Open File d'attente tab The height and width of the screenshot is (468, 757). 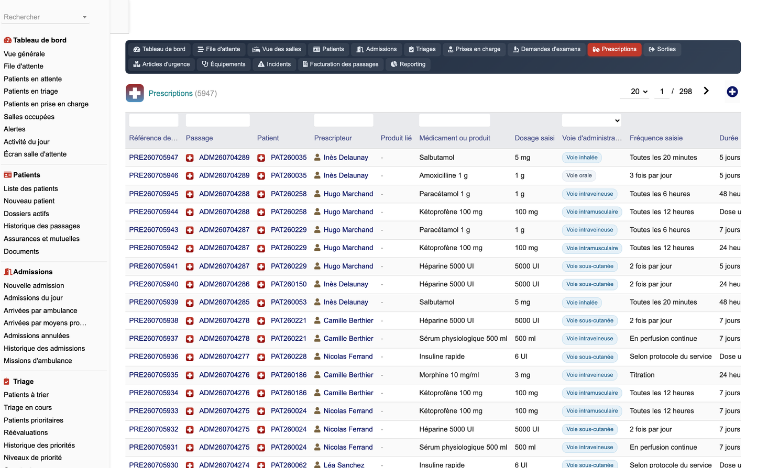(218, 49)
